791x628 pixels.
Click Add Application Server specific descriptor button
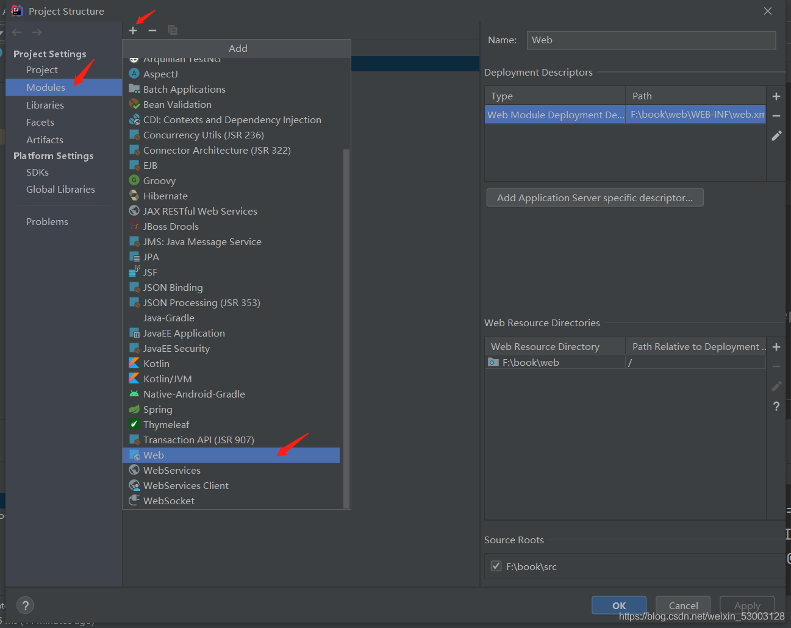[x=595, y=197]
